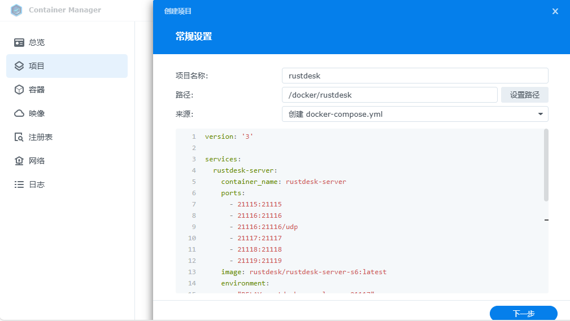Open the 网络 network icon
570x321 pixels.
click(19, 161)
